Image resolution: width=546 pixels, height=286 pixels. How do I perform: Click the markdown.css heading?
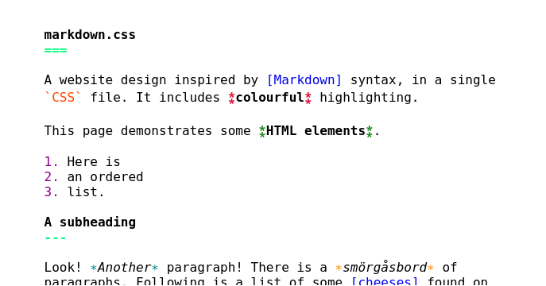90,35
